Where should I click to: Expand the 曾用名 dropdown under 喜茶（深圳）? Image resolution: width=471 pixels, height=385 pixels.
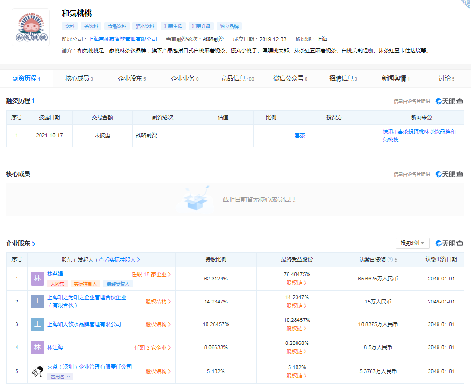coord(60,377)
